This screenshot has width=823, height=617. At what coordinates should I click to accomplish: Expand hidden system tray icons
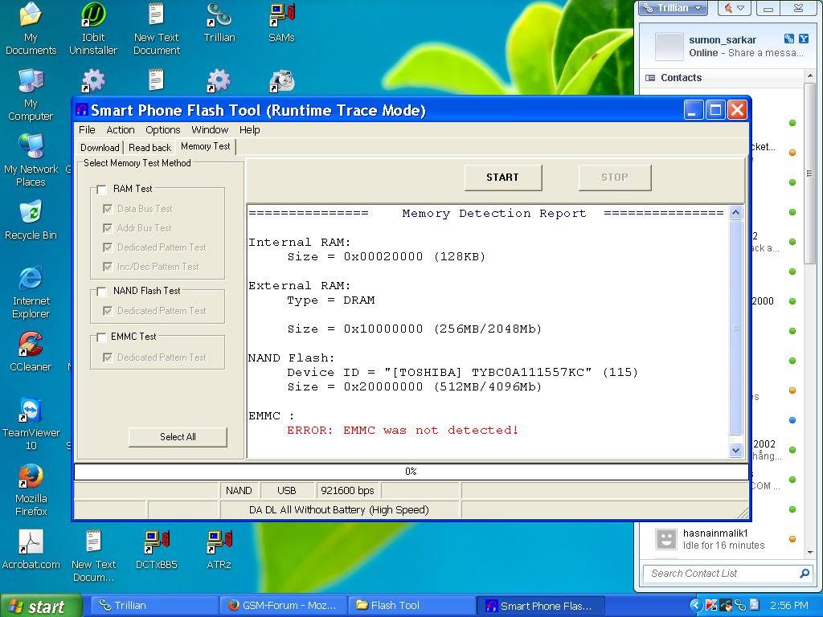click(x=696, y=606)
